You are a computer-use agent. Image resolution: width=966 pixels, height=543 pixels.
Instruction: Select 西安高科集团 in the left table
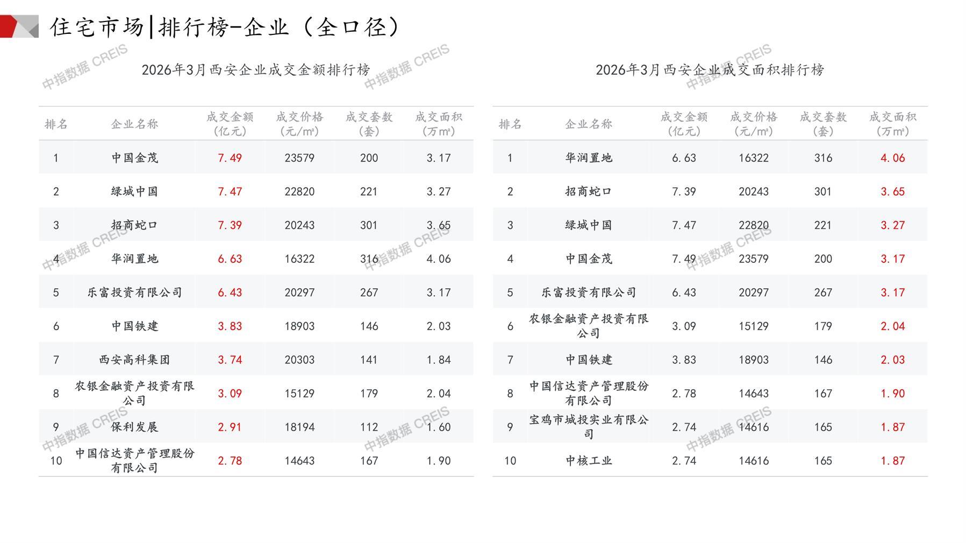[x=134, y=360]
